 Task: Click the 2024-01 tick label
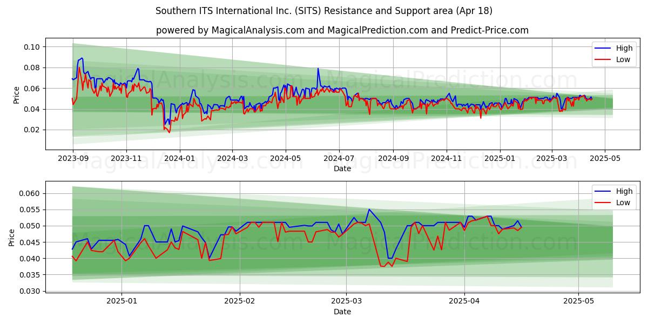click(179, 158)
